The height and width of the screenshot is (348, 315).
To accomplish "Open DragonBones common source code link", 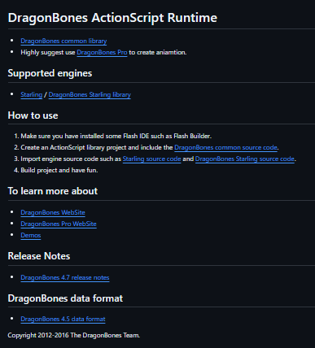I will pos(225,147).
